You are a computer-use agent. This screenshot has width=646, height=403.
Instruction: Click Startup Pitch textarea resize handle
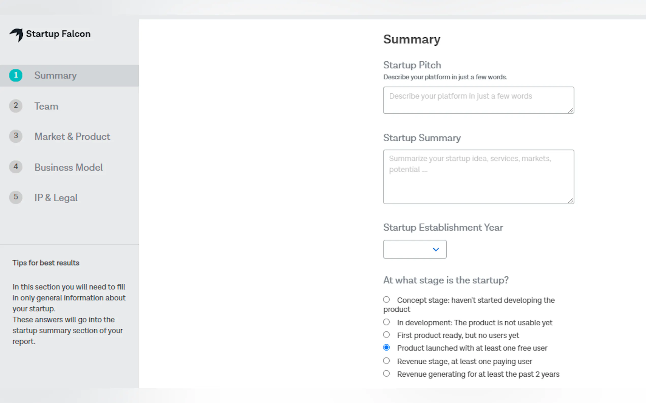click(571, 110)
